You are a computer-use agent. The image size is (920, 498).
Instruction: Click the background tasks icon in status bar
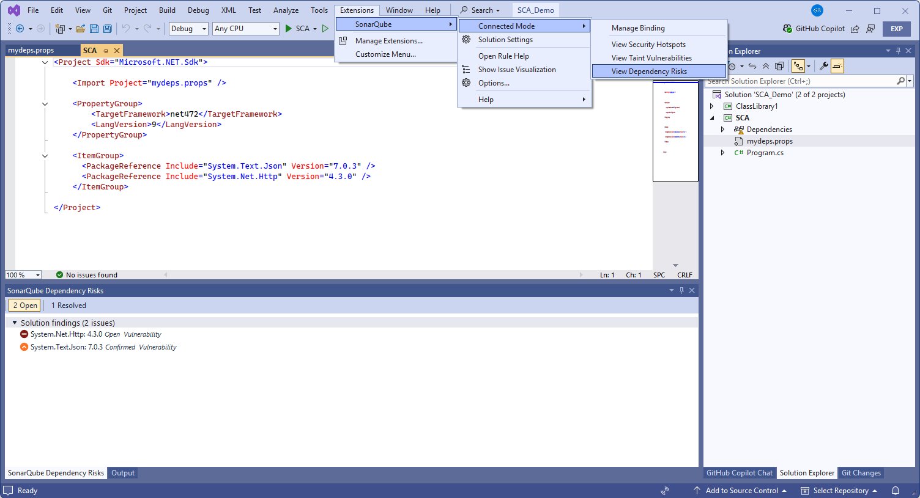click(665, 491)
